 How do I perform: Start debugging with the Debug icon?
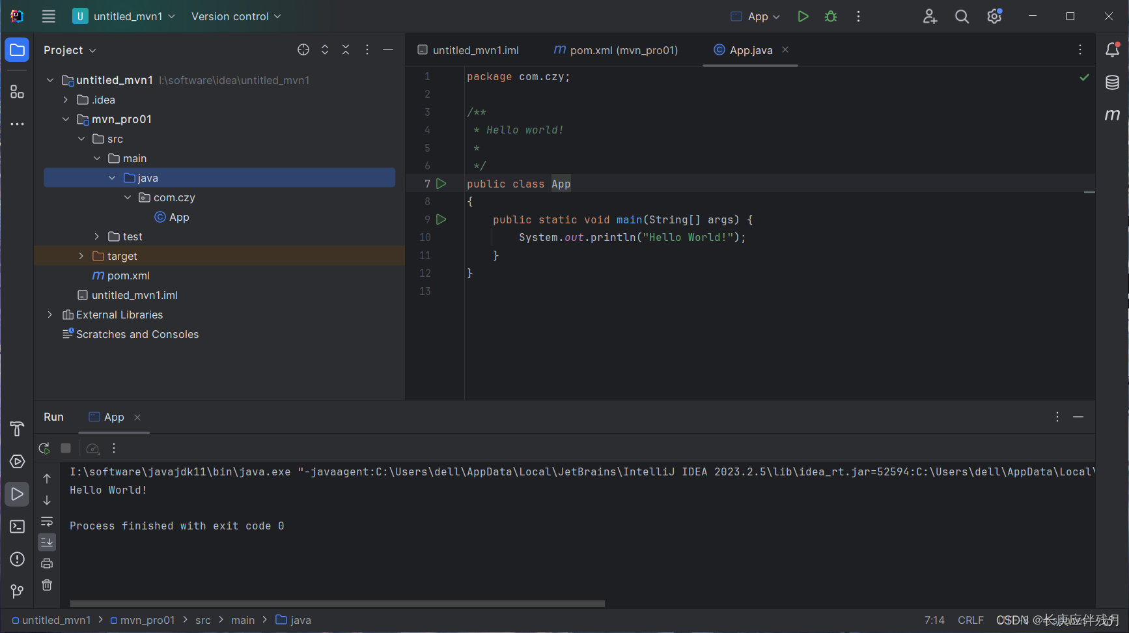[x=831, y=16]
